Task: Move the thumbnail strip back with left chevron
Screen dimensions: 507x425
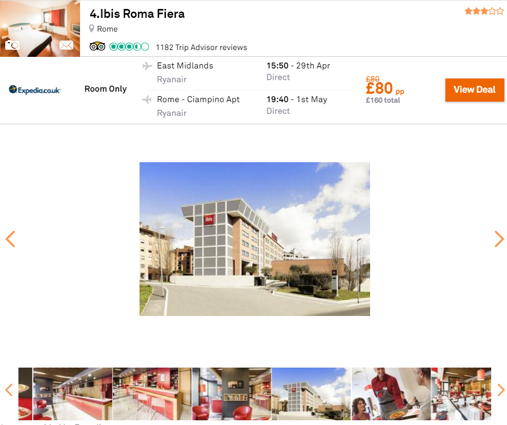Action: [x=9, y=390]
